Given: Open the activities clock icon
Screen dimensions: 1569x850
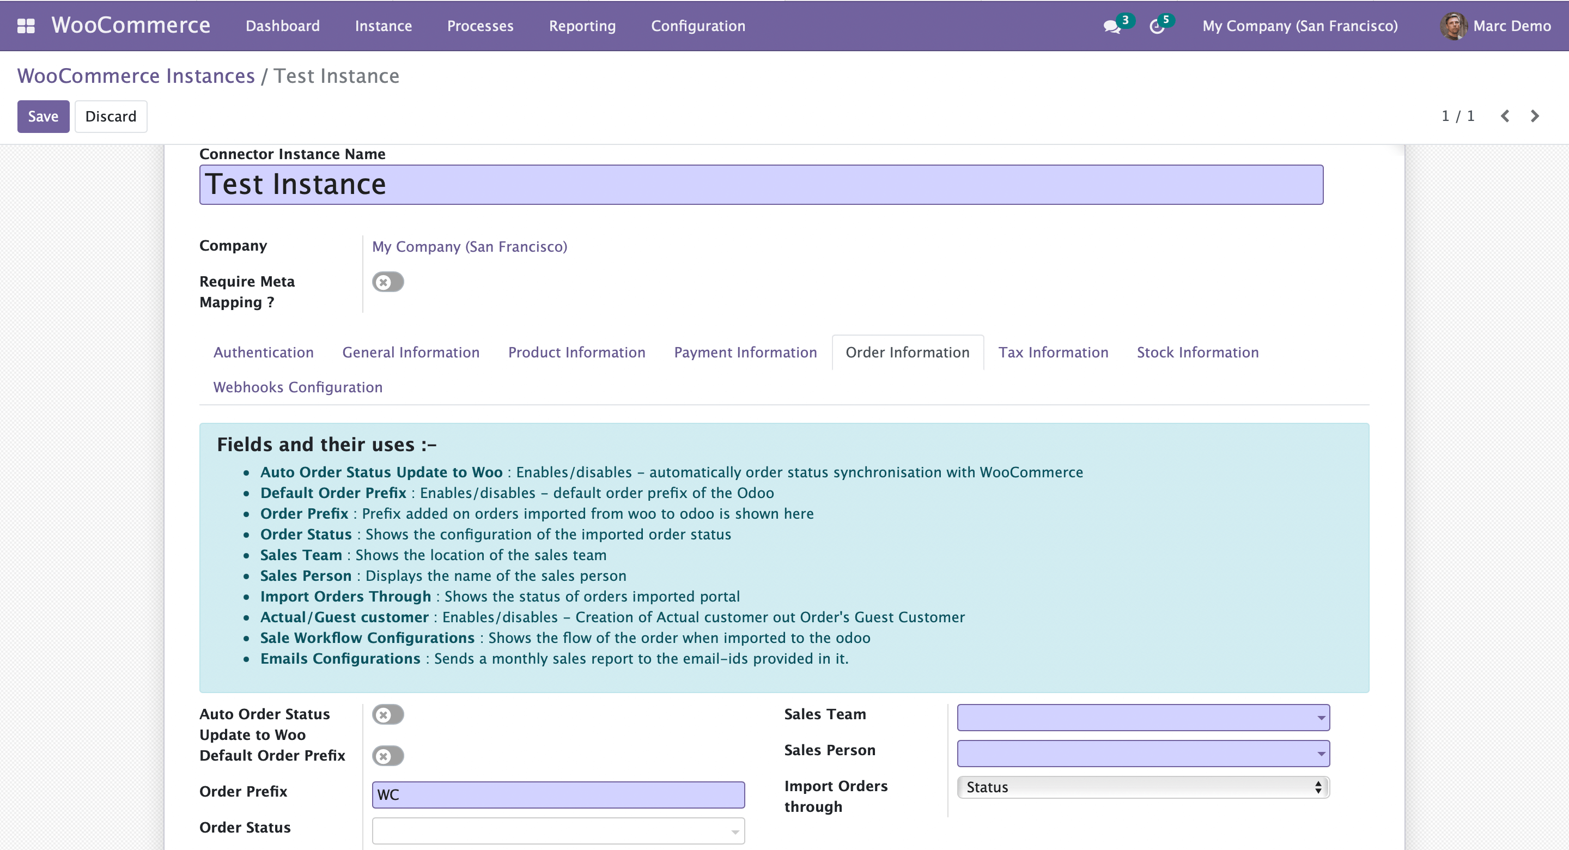Looking at the screenshot, I should (x=1156, y=26).
